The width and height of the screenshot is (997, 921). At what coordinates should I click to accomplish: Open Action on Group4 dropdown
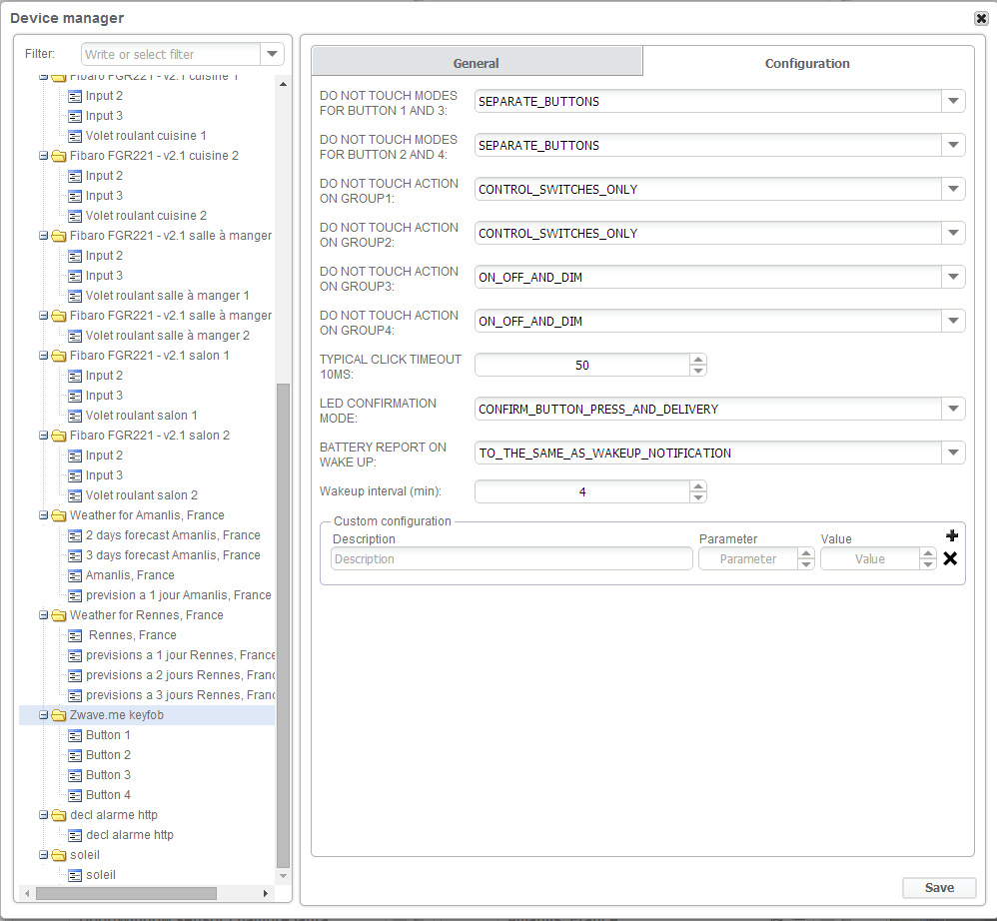(x=953, y=321)
